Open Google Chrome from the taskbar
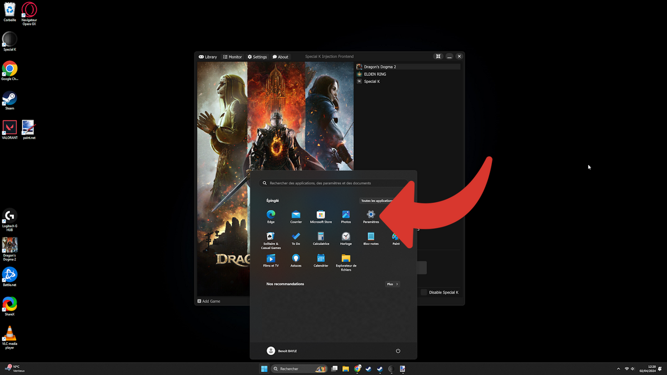Viewport: 667px width, 375px height. (357, 369)
